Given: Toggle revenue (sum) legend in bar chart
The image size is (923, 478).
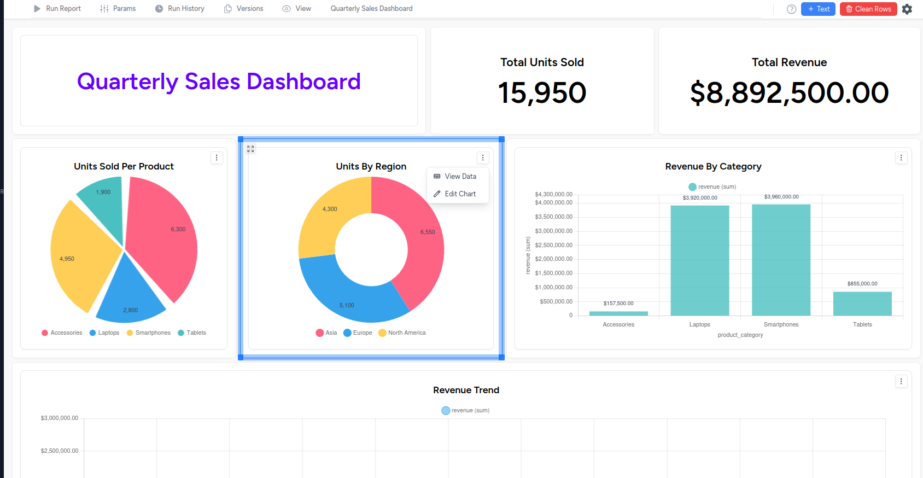Looking at the screenshot, I should coord(712,186).
